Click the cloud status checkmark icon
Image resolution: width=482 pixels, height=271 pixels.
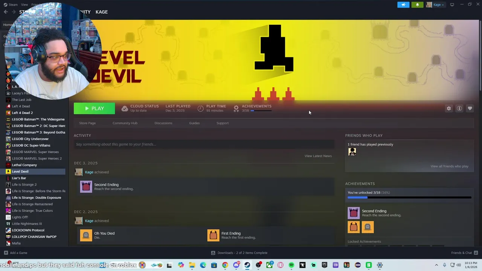pos(125,108)
